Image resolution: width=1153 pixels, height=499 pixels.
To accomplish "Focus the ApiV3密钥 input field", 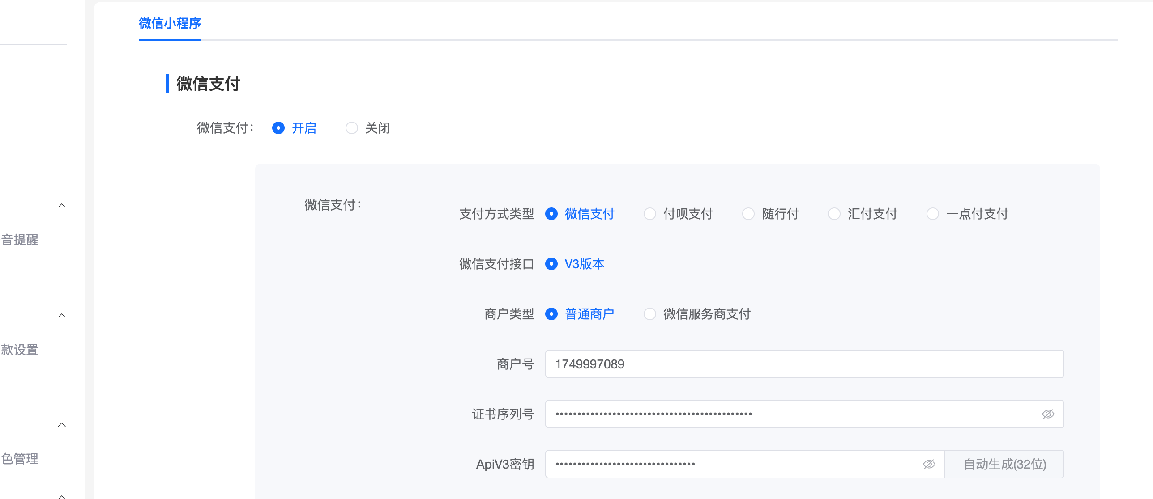I will tap(745, 464).
